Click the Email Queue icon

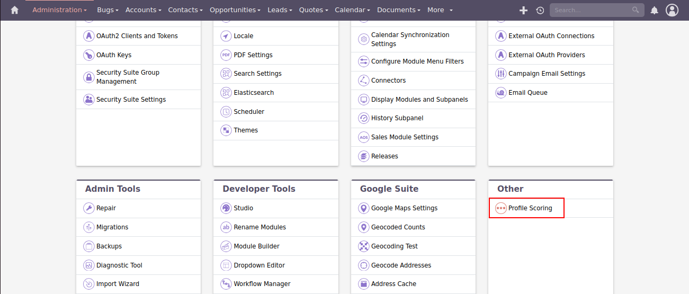pos(500,93)
